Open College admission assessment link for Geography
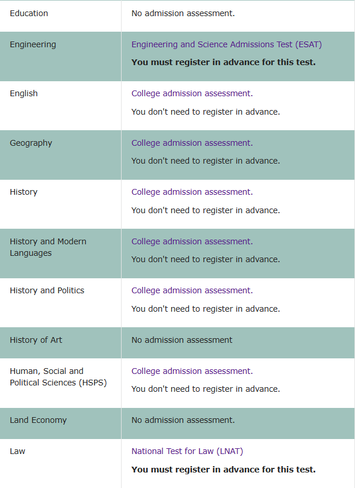 pos(192,143)
